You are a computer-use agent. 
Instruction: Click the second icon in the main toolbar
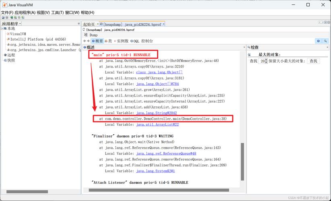(7, 18)
